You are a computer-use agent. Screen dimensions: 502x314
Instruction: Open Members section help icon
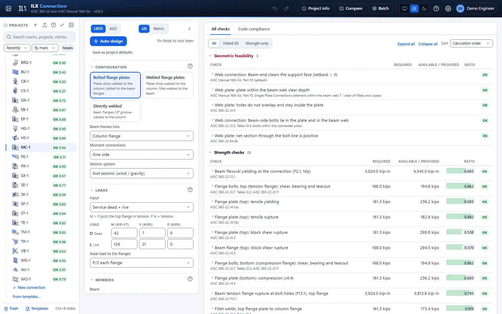190,279
